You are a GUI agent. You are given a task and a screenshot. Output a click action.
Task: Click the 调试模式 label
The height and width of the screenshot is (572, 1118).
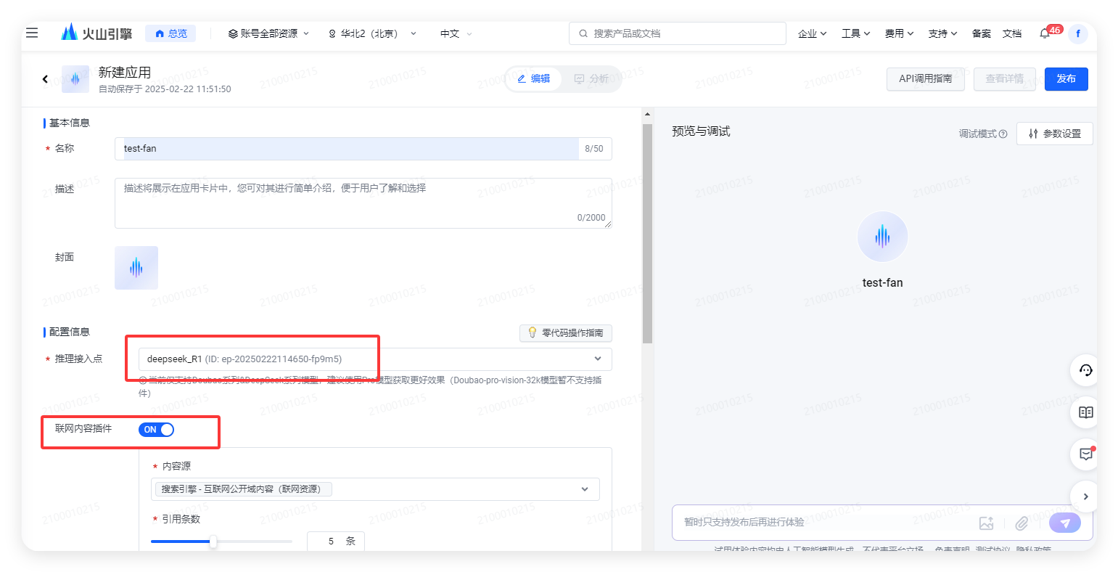click(x=978, y=134)
